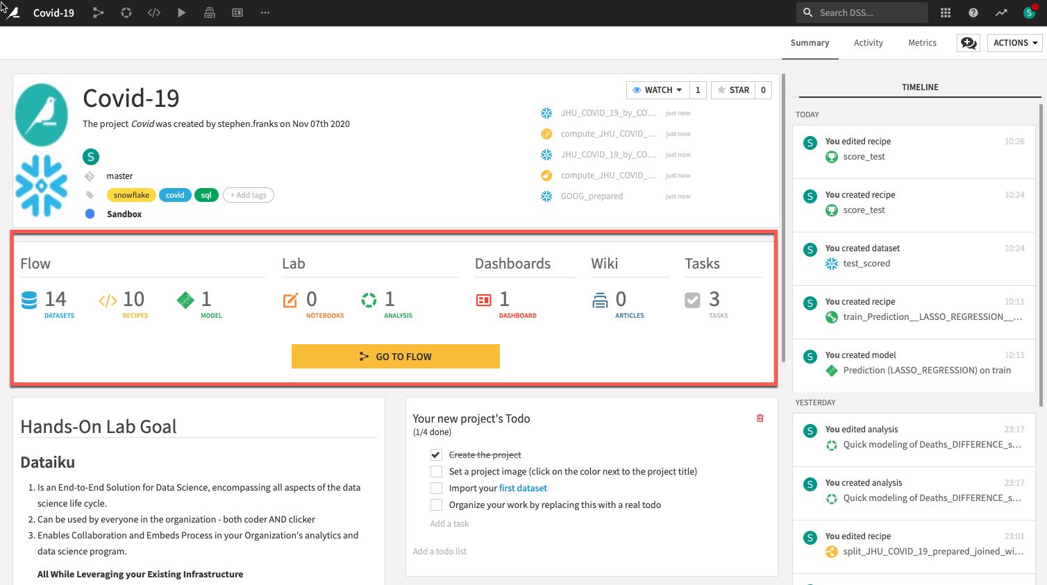Click the help question mark icon

973,12
